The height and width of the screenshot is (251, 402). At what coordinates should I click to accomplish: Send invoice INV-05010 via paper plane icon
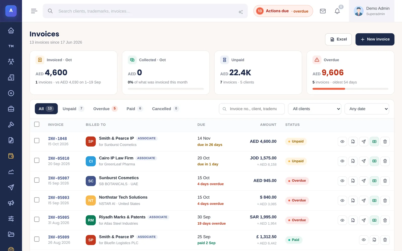364,161
